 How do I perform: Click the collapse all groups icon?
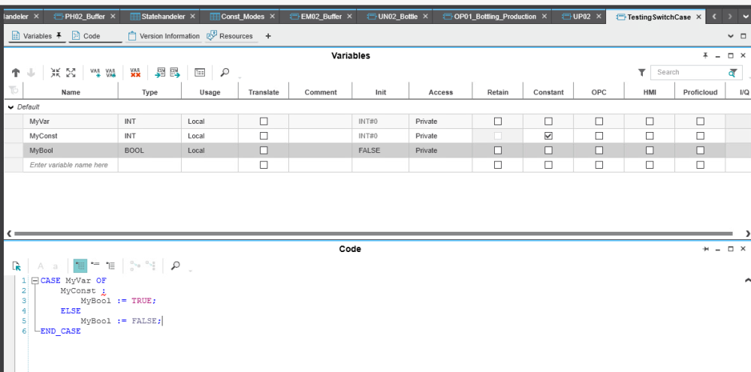tap(56, 73)
